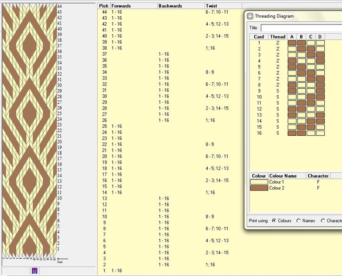This screenshot has height=276, width=342.
Task: Click the Threading Diagram window icon
Action: pos(250,16)
